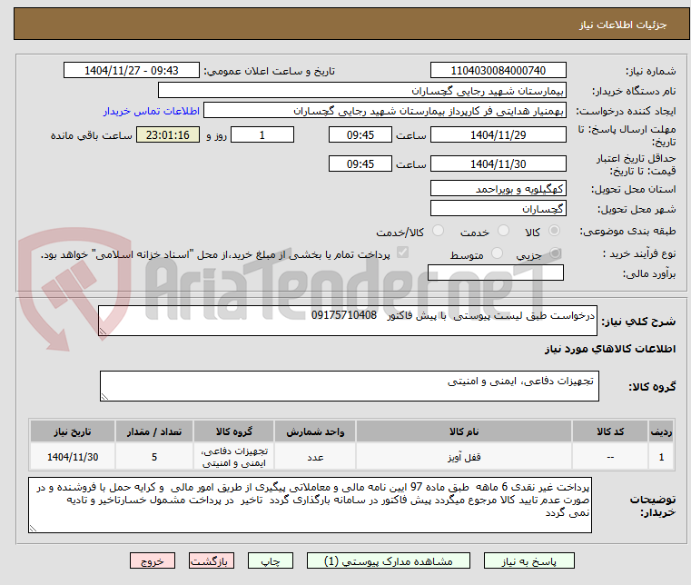Click the شرح کلی نیاز description box
This screenshot has width=691, height=585.
(x=347, y=321)
